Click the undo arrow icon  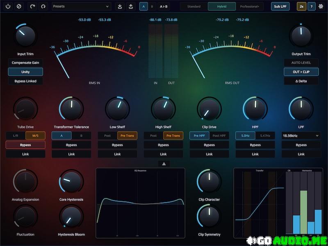click(32, 7)
